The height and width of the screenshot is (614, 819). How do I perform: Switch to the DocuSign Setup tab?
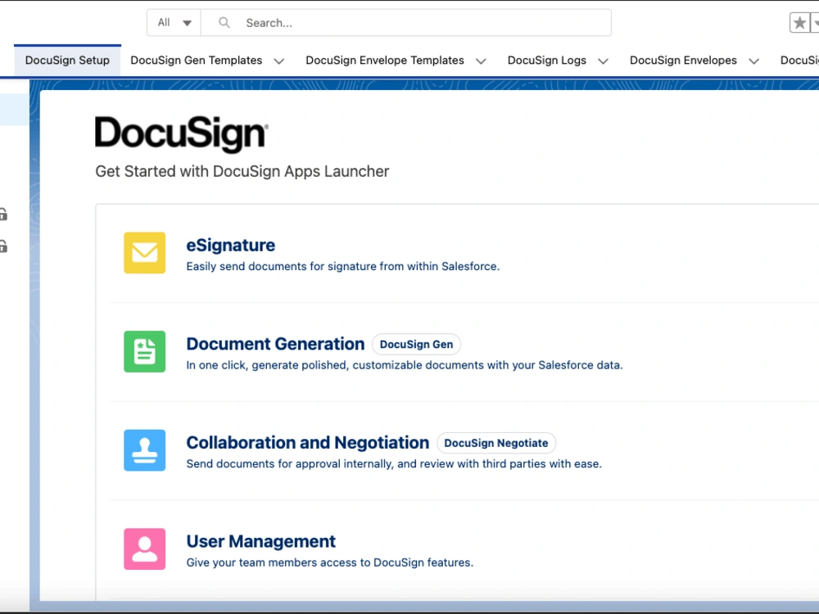(x=67, y=60)
